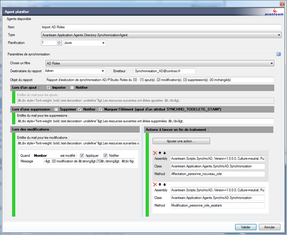287x235 pixels.
Task: Move first action up with arrow
Action: click(160, 153)
